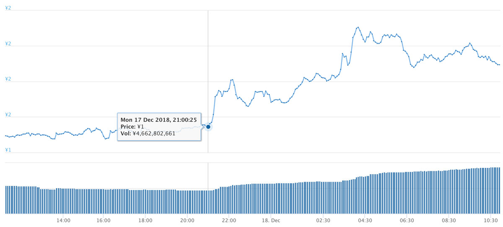Click the 22:00 time axis label
The image size is (503, 227).
click(x=229, y=220)
